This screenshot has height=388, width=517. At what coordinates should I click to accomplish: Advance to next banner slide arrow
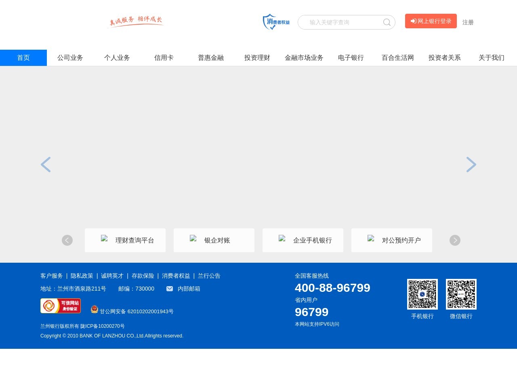tap(471, 164)
